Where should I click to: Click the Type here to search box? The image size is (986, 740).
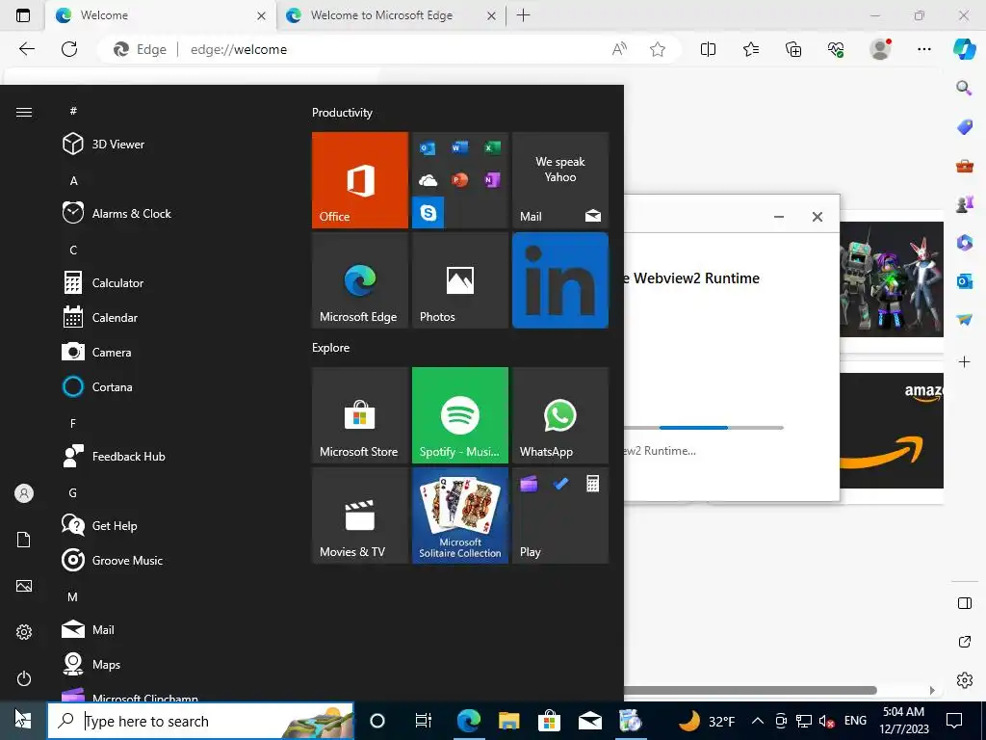pyautogui.click(x=200, y=721)
